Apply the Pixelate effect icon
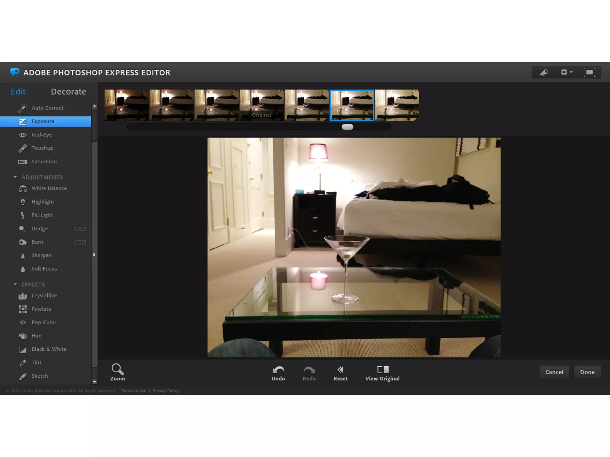The width and height of the screenshot is (610, 457). [23, 309]
